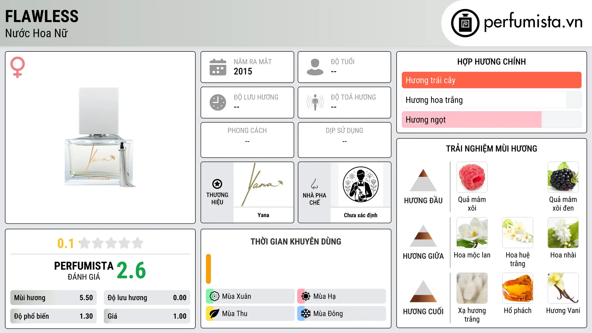This screenshot has height=333, width=592.
Task: Select the Hoa nhài jasmine image
Action: coord(563,233)
